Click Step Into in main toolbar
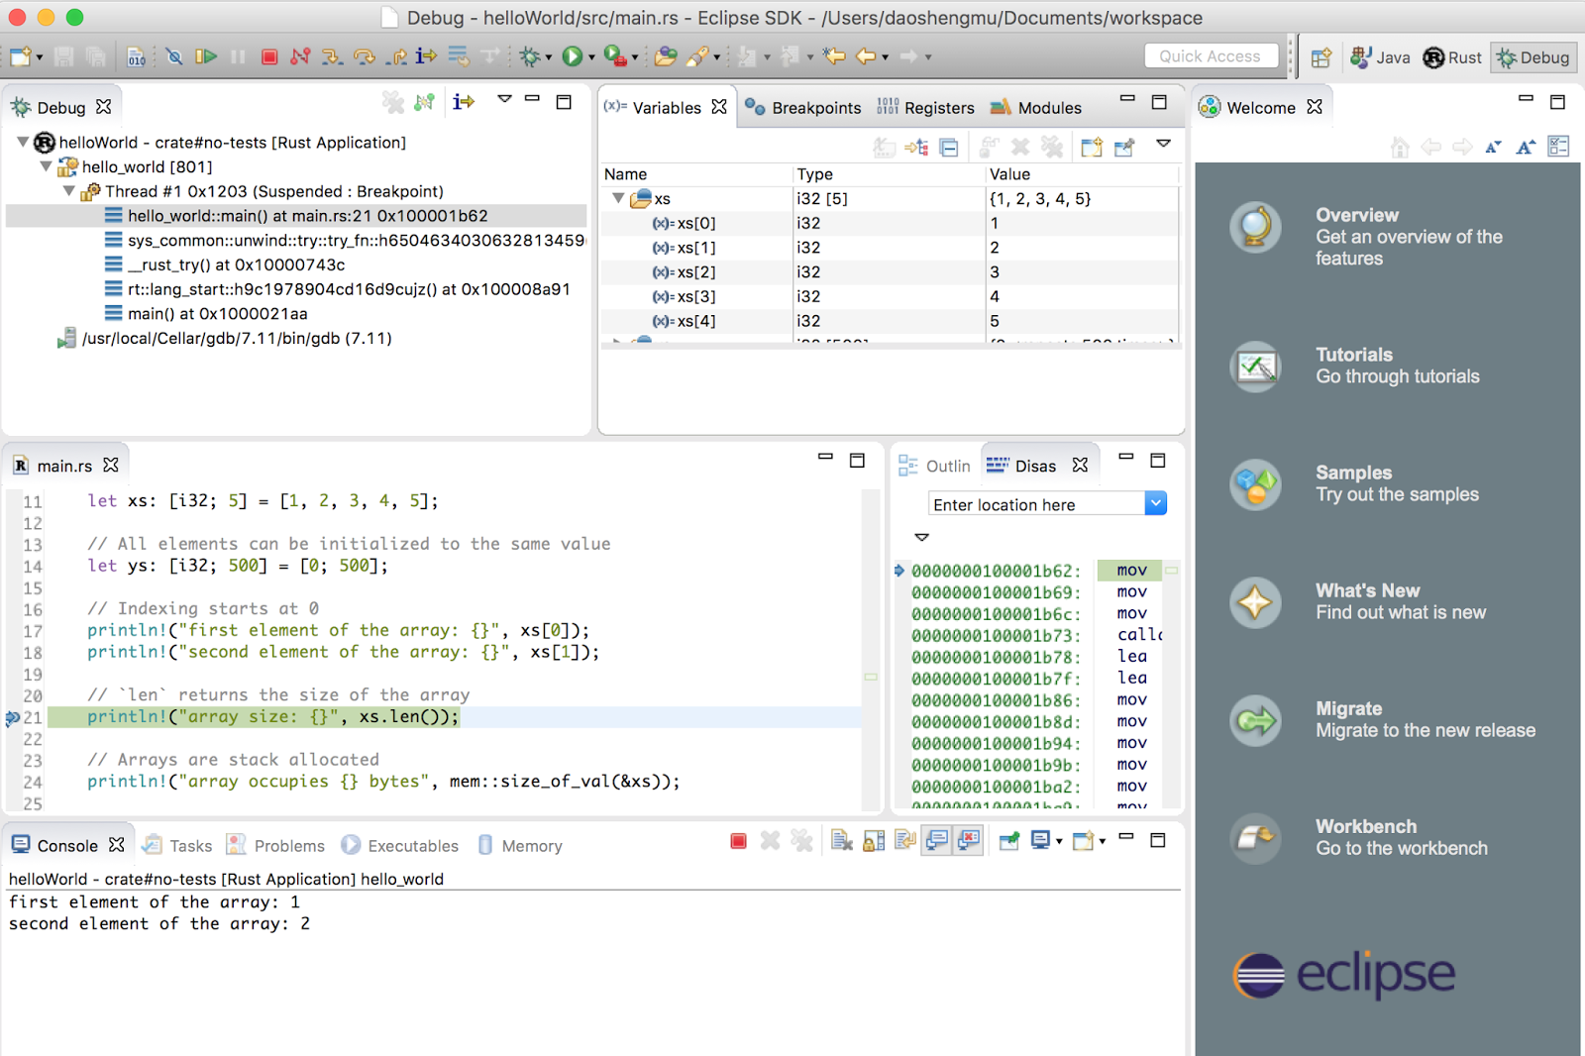The width and height of the screenshot is (1585, 1056). (x=332, y=56)
